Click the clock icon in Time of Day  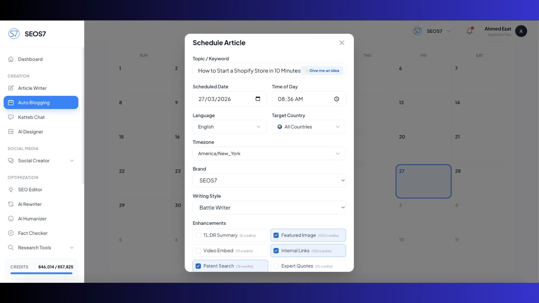tap(337, 99)
